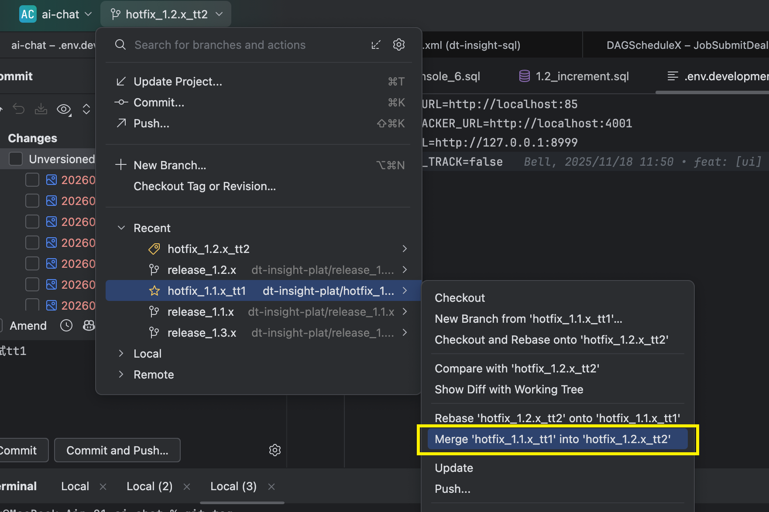This screenshot has height=512, width=769.
Task: Click the fetch arrow icon in branches popup
Action: coord(376,45)
